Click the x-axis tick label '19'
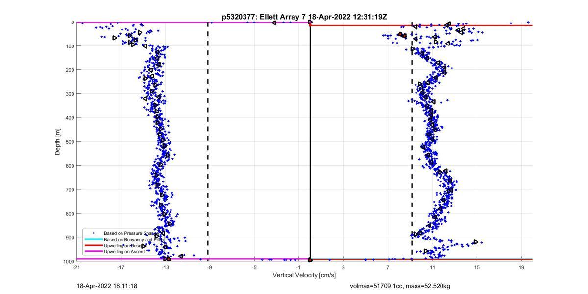The width and height of the screenshot is (588, 294). [x=521, y=267]
